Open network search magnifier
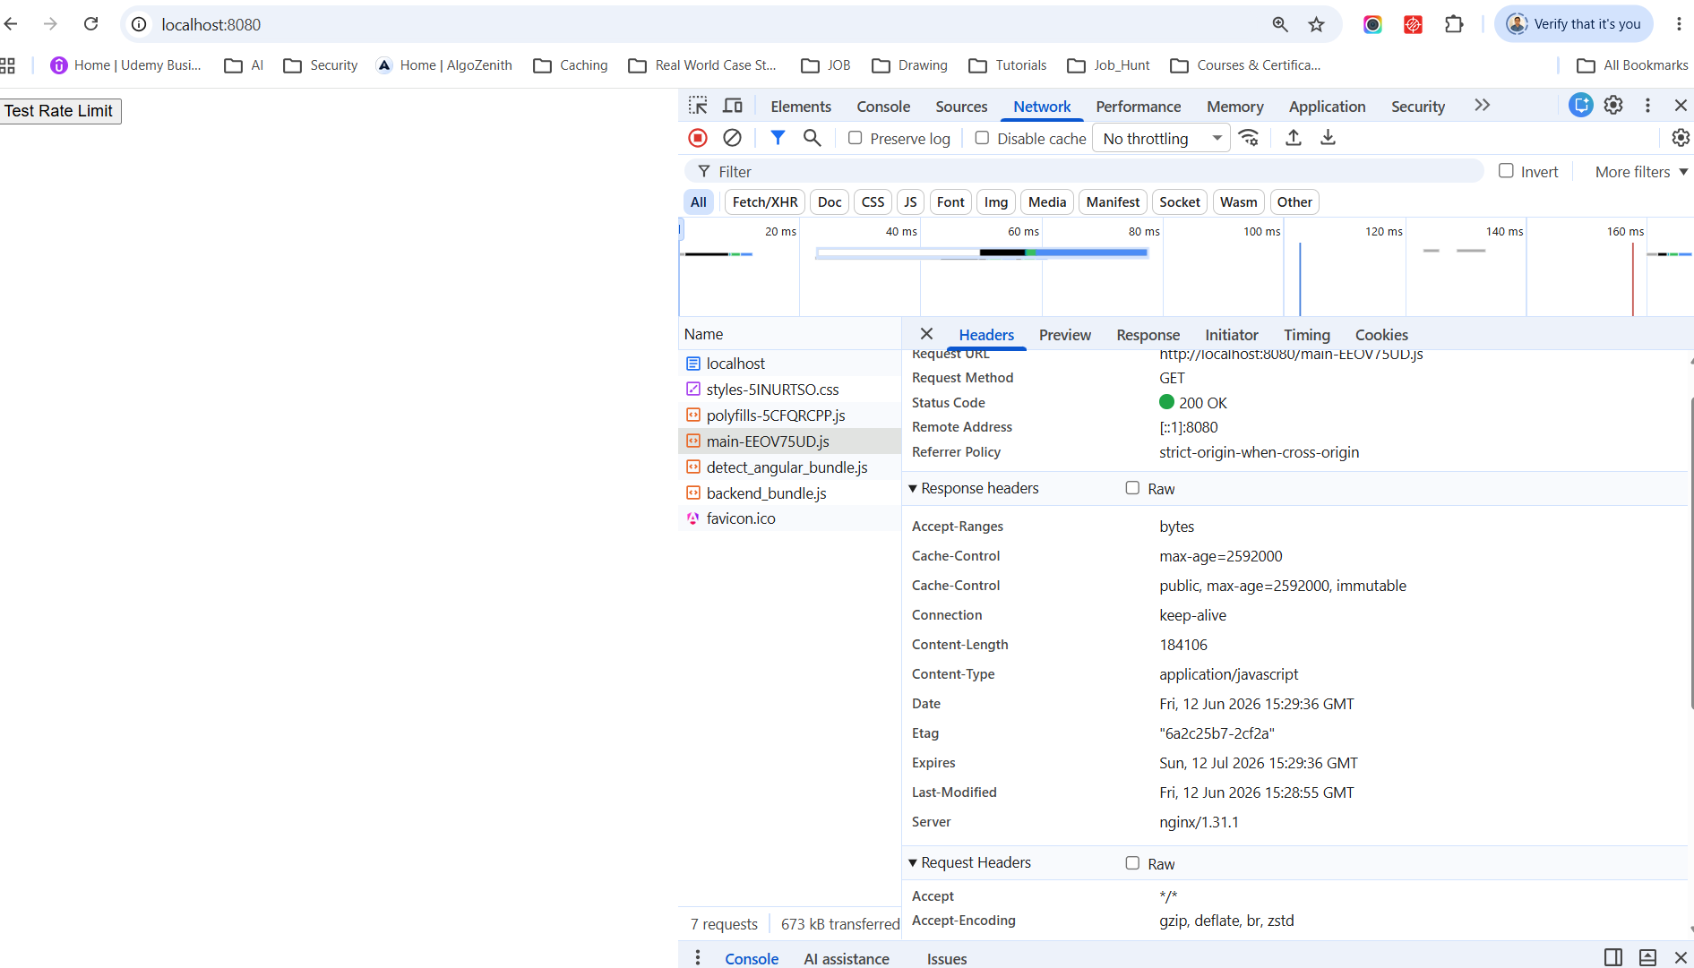 (x=812, y=138)
